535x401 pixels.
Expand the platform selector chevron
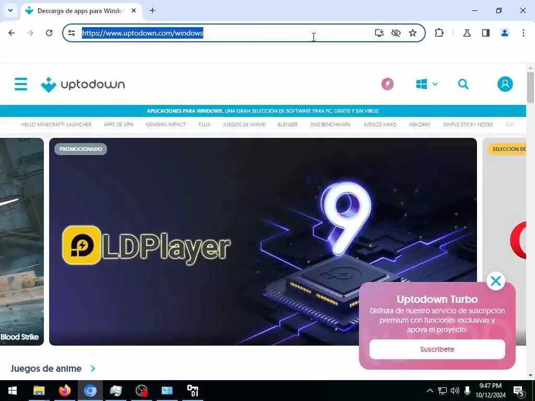tap(435, 84)
